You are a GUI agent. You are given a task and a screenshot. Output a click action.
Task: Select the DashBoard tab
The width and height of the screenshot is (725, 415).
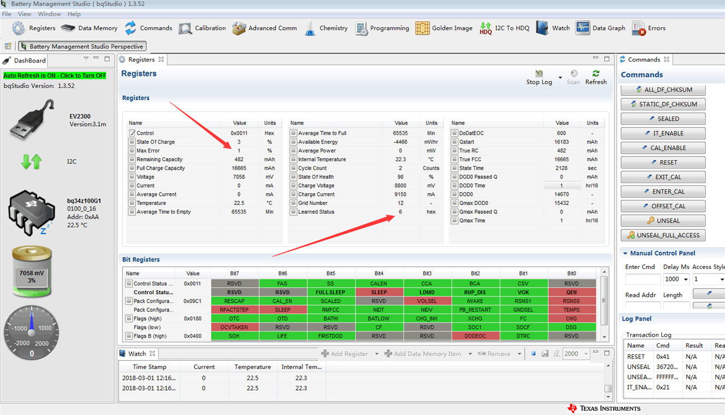coord(24,61)
